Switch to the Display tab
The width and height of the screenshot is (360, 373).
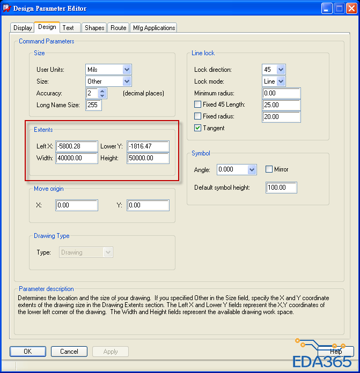(23, 28)
